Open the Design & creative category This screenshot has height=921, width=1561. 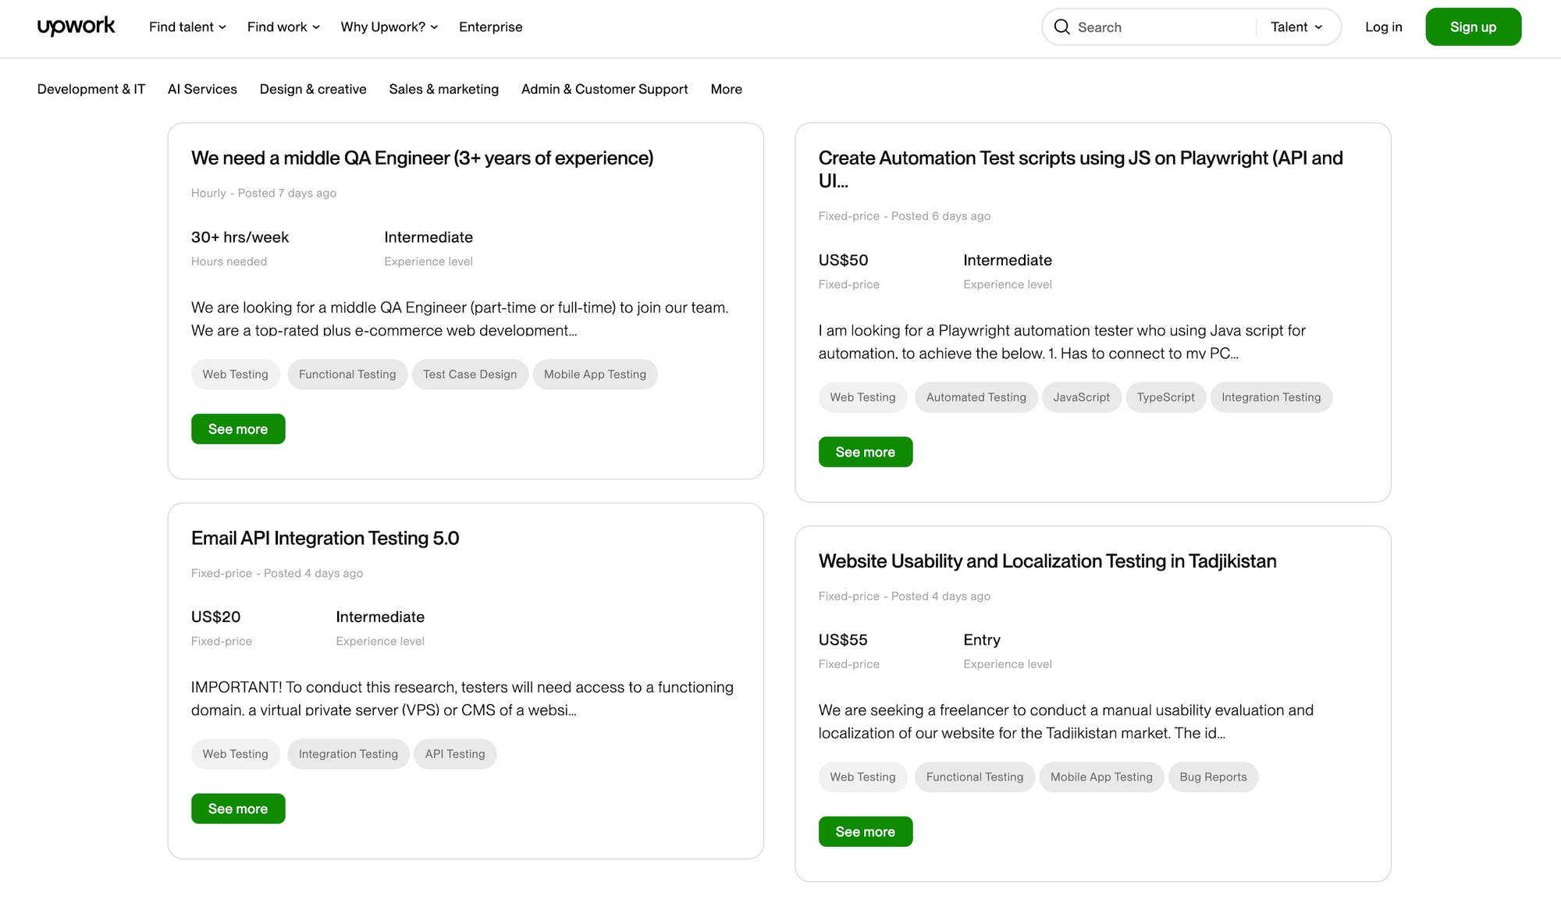point(313,89)
